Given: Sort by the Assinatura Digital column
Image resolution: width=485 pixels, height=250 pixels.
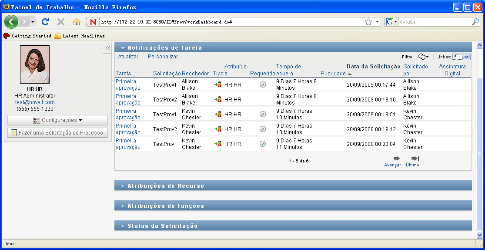Looking at the screenshot, I should 452,70.
